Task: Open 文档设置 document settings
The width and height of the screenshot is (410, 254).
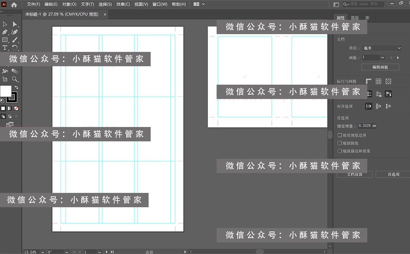Action: 354,174
